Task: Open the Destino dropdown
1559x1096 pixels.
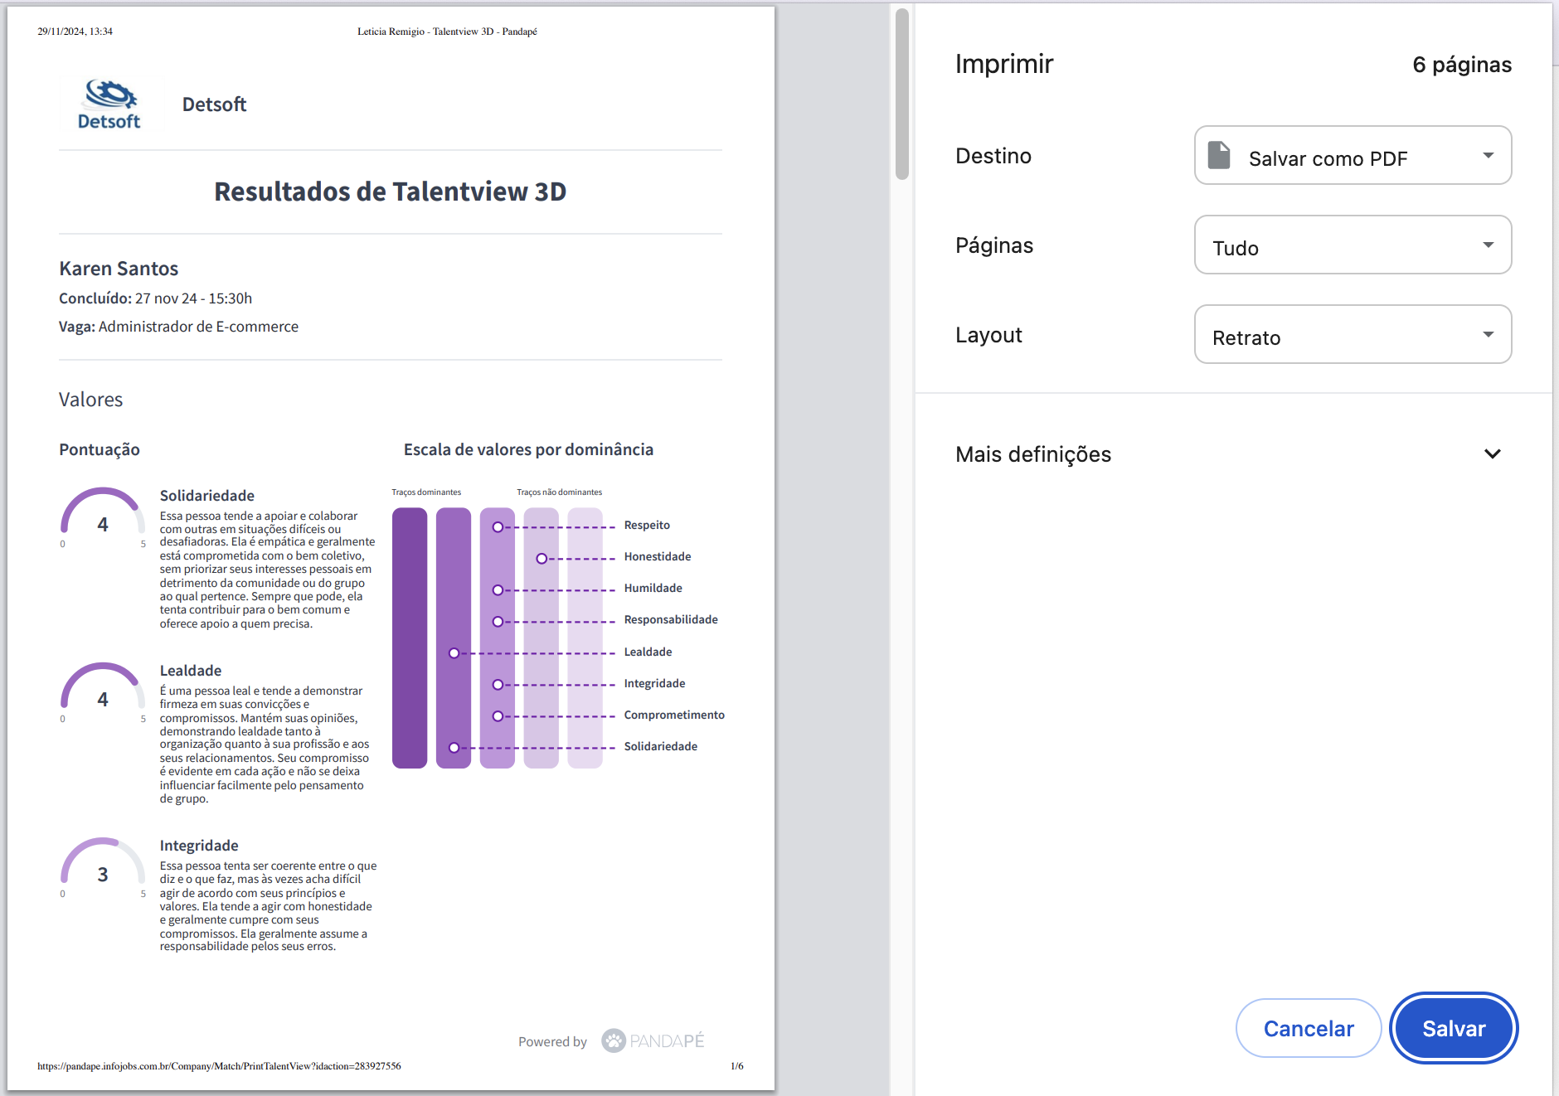Action: tap(1353, 156)
